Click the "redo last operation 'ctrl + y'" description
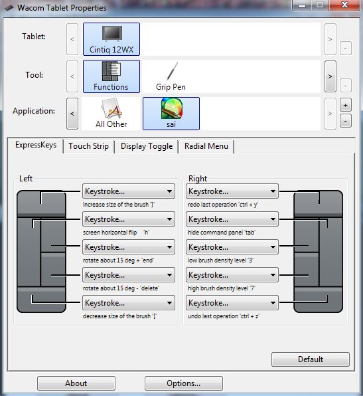Viewport: 363px width, 396px height. [x=223, y=205]
